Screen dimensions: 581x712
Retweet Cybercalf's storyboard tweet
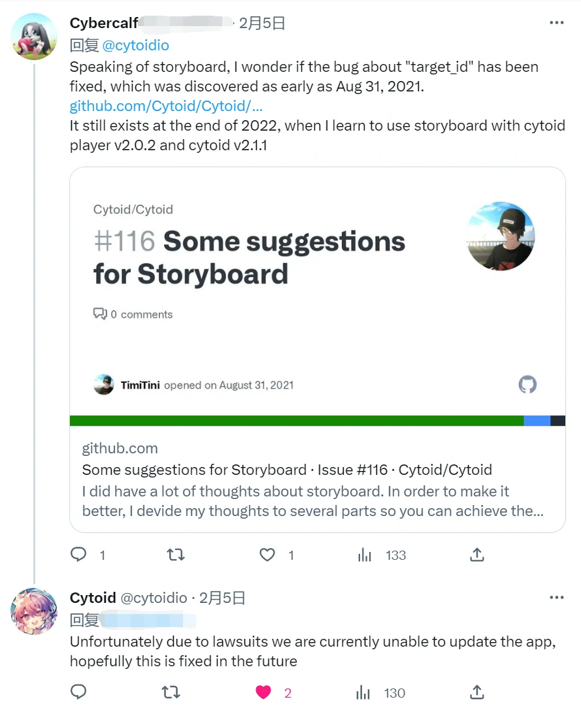click(176, 555)
